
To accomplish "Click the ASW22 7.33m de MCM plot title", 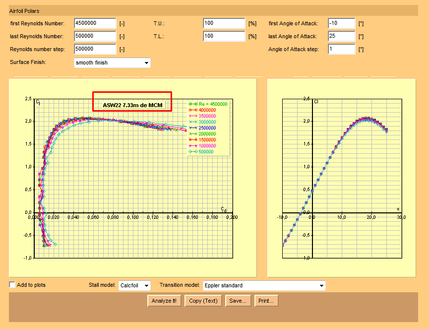I will coord(132,105).
